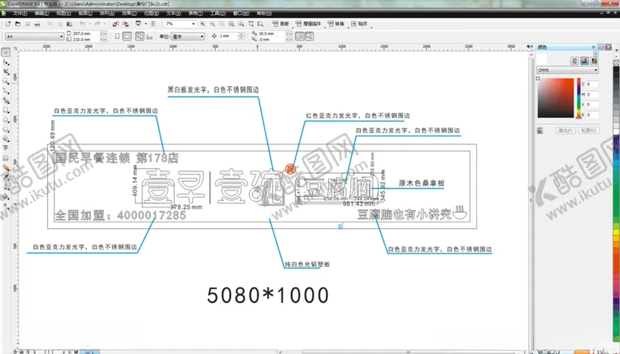This screenshot has height=354, width=620.
Task: Select the Shape tool
Action: pyautogui.click(x=6, y=62)
